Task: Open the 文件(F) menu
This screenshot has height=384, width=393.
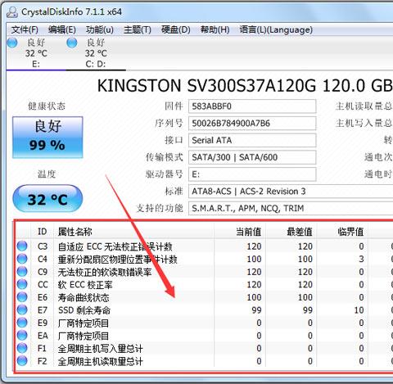Action: point(25,29)
